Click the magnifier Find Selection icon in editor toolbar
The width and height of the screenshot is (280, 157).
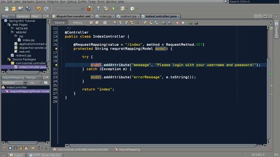click(x=115, y=23)
